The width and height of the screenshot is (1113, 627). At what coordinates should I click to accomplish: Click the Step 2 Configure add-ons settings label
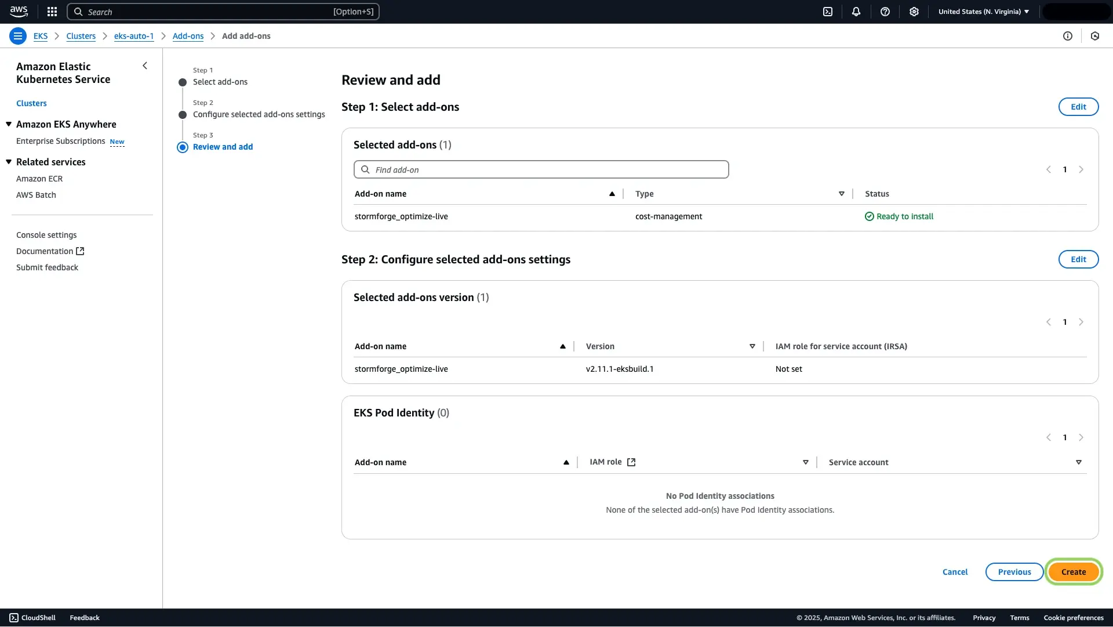pyautogui.click(x=259, y=114)
